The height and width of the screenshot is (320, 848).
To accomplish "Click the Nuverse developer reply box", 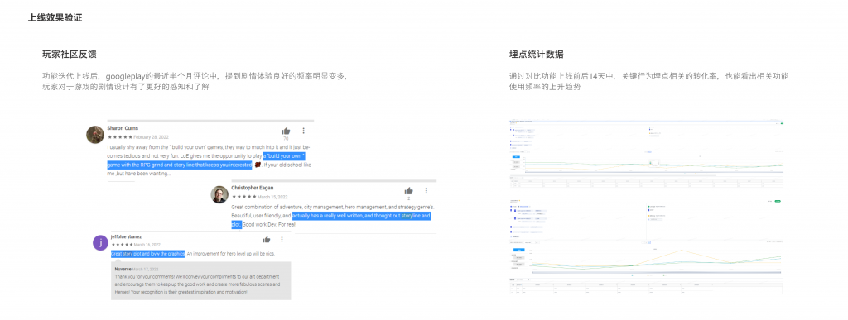I will pyautogui.click(x=200, y=281).
